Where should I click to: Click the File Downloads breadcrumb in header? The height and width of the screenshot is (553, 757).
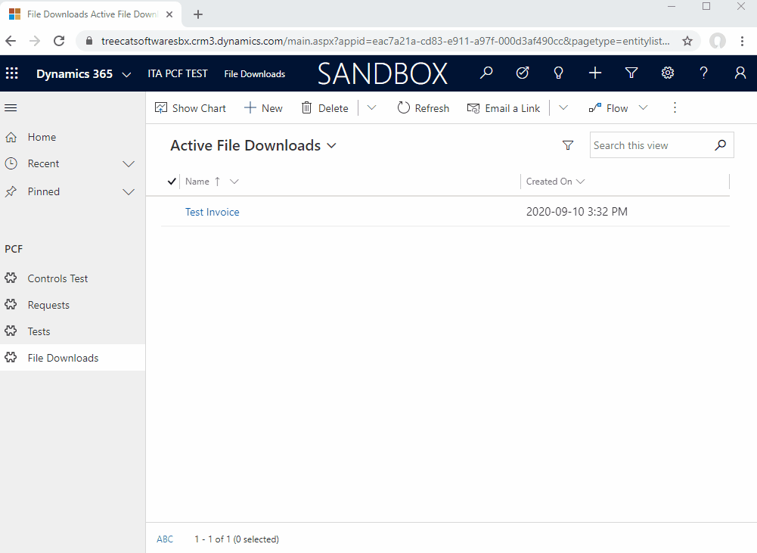[x=254, y=74]
